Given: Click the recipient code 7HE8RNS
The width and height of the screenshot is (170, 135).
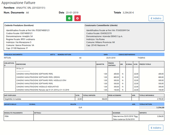Looking at the screenshot, I should [x=141, y=57].
